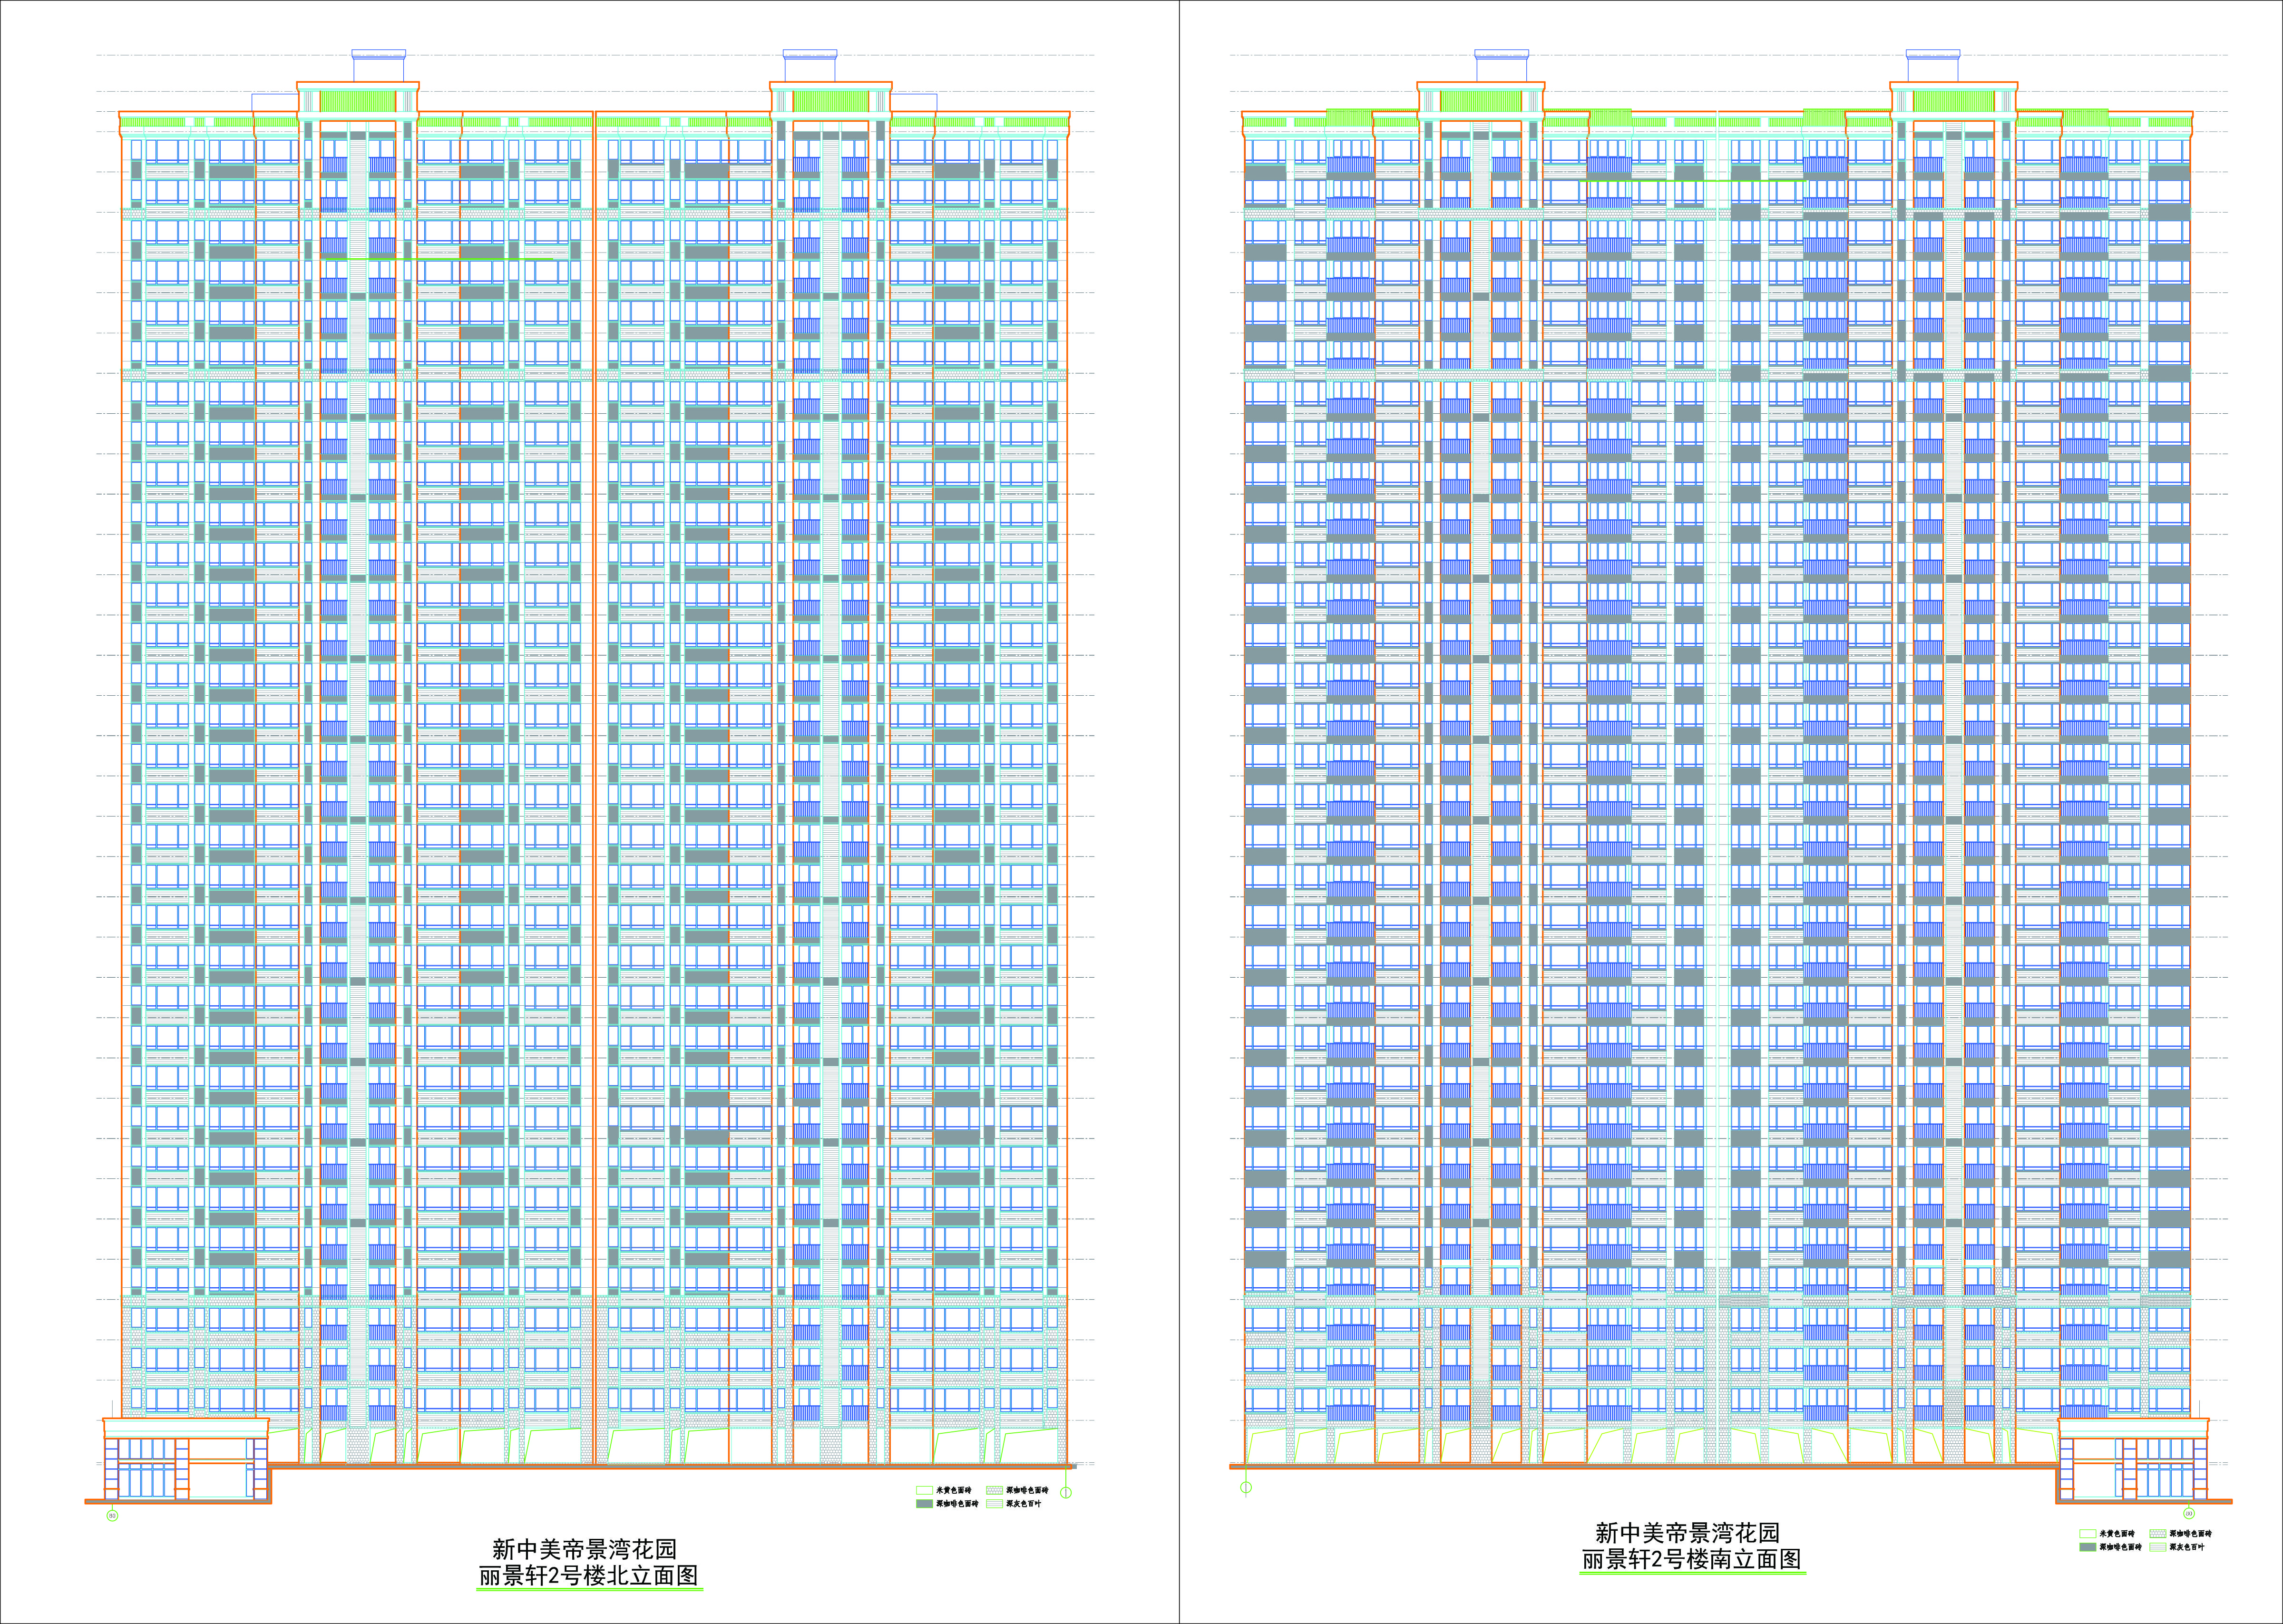Click the 深灰色百叶 label in south elevation legend
The width and height of the screenshot is (2283, 1624).
[x=2187, y=1547]
